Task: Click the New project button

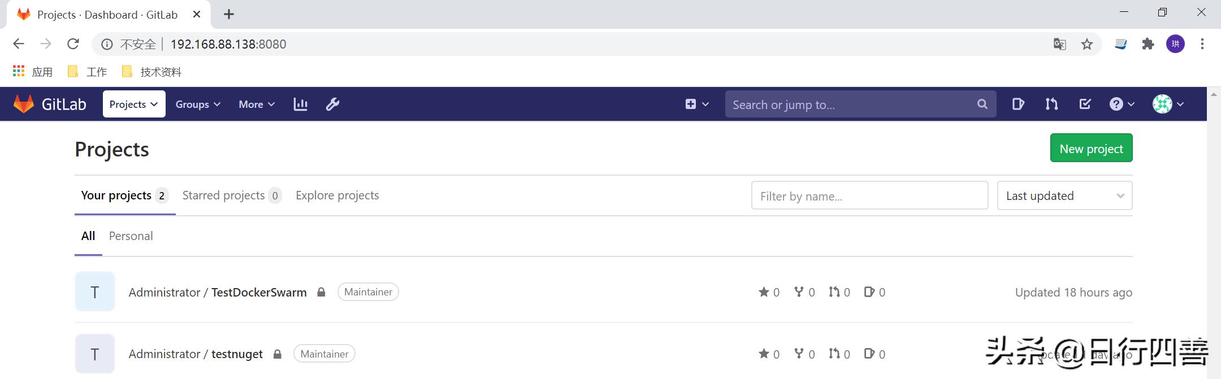Action: click(x=1091, y=149)
